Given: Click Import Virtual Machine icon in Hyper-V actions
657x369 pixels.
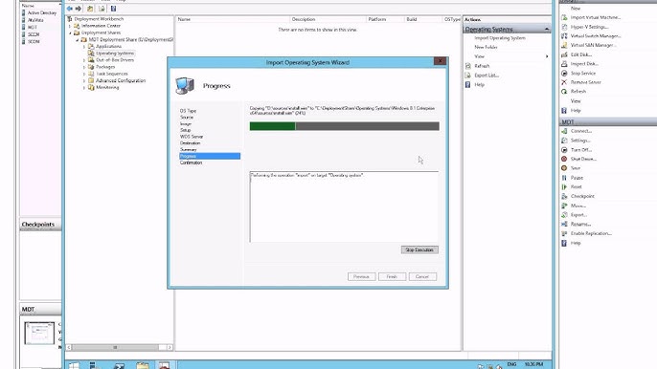Looking at the screenshot, I should tap(564, 17).
